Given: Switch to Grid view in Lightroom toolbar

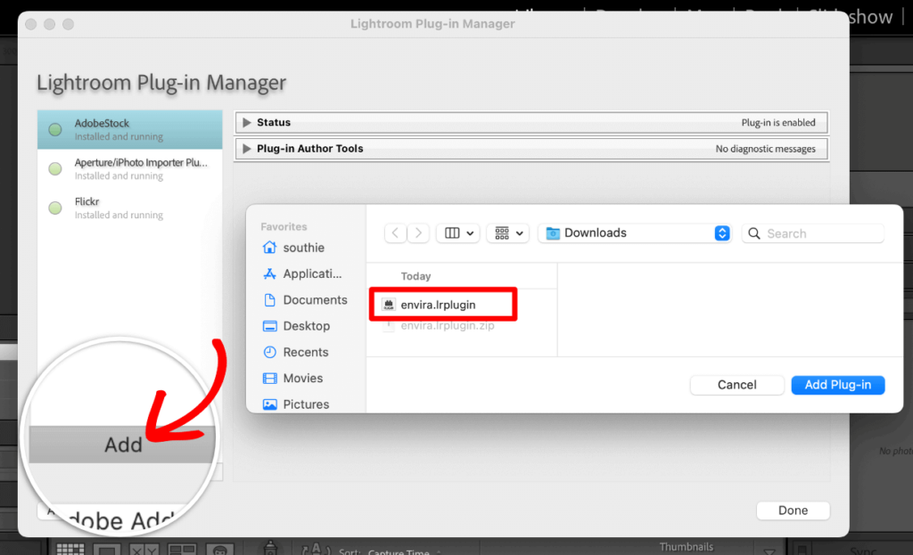Looking at the screenshot, I should 70,549.
